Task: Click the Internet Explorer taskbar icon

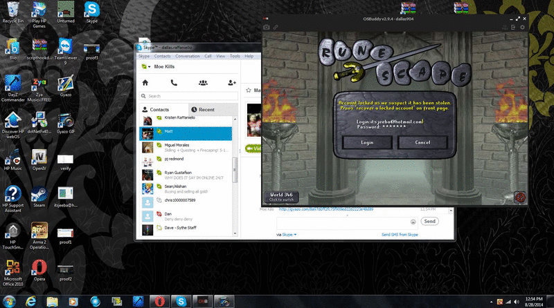Action: pos(31,302)
